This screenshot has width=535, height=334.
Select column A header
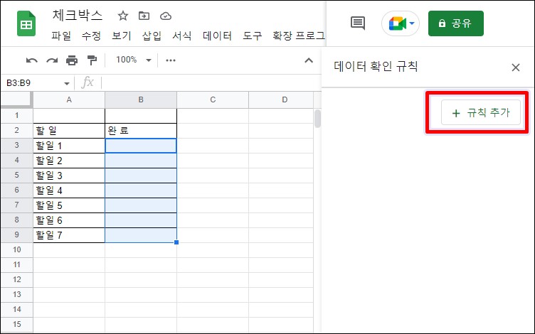click(x=69, y=99)
